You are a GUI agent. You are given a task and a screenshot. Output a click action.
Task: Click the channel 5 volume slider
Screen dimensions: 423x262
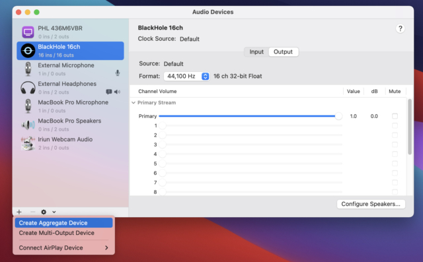pyautogui.click(x=250, y=164)
